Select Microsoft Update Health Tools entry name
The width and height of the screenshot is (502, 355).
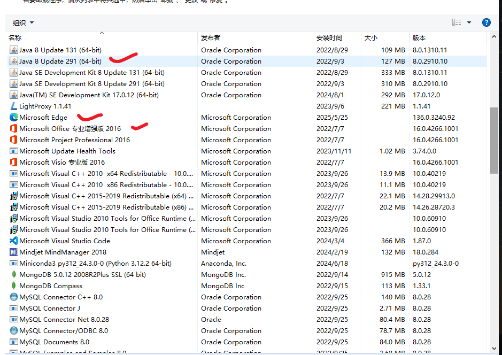click(x=67, y=151)
